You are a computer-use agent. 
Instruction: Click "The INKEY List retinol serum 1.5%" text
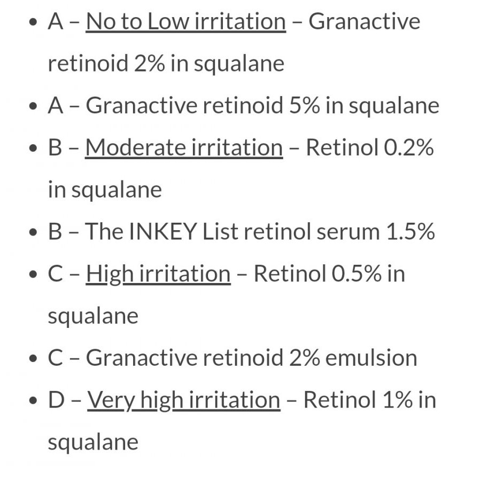click(260, 232)
